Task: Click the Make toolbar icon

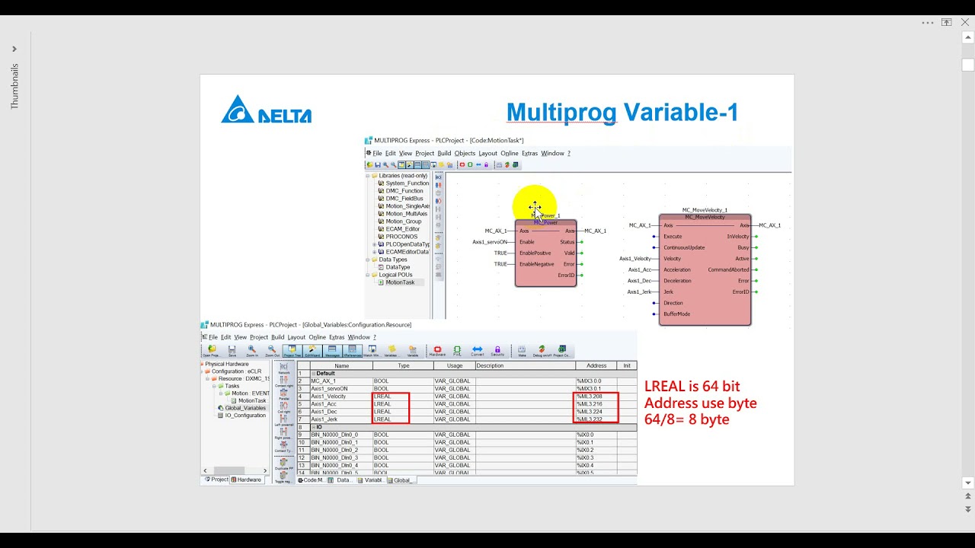Action: 522,351
